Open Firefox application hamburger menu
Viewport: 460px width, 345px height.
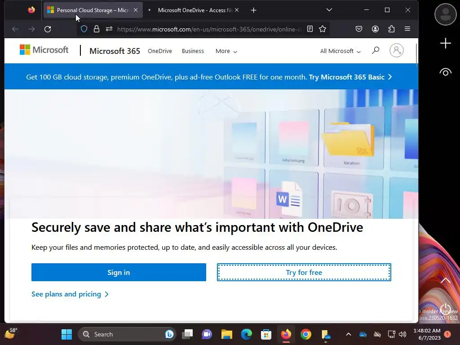pos(407,29)
